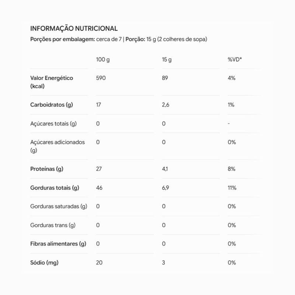Click the Sódio (mg) row label
Image resolution: width=295 pixels, height=295 pixels.
[x=44, y=263]
